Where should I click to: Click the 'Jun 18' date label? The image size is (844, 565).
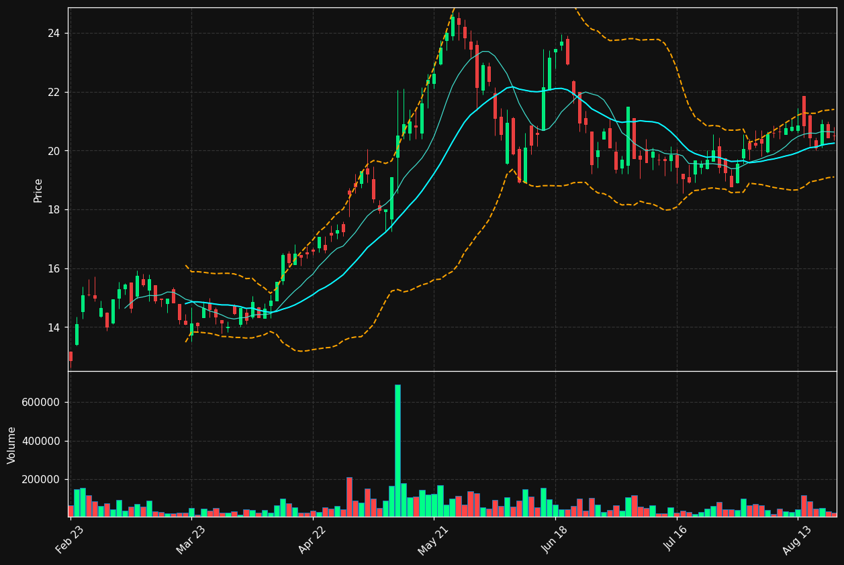(555, 539)
